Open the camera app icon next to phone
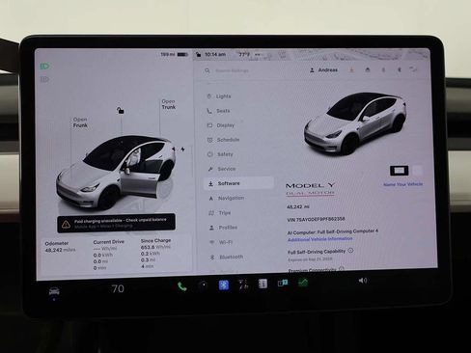471x353 pixels. [203, 285]
